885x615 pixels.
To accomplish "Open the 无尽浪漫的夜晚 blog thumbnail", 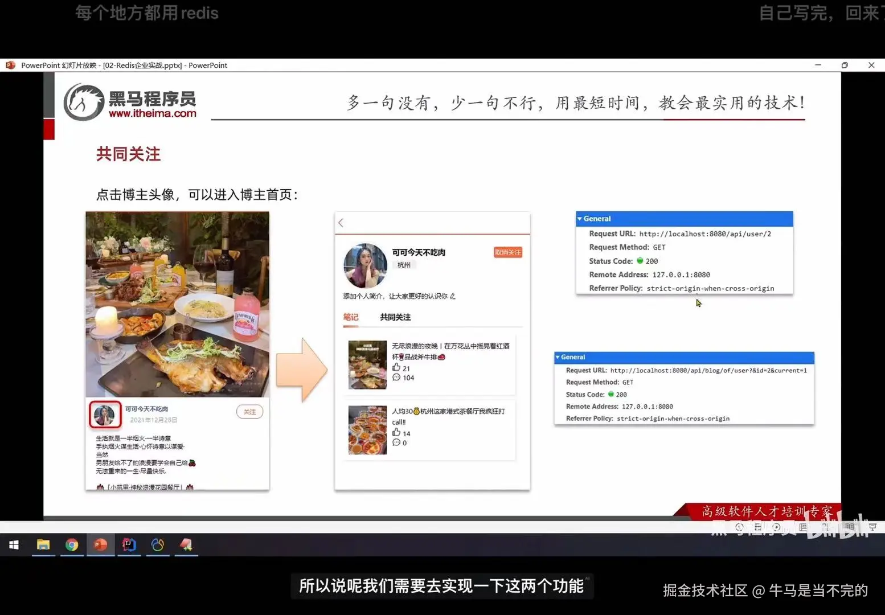I will coord(367,364).
